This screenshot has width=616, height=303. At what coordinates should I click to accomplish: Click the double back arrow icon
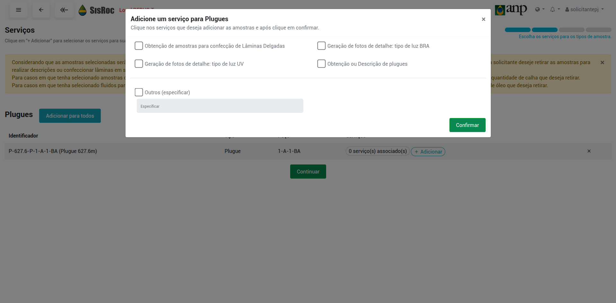(64, 10)
